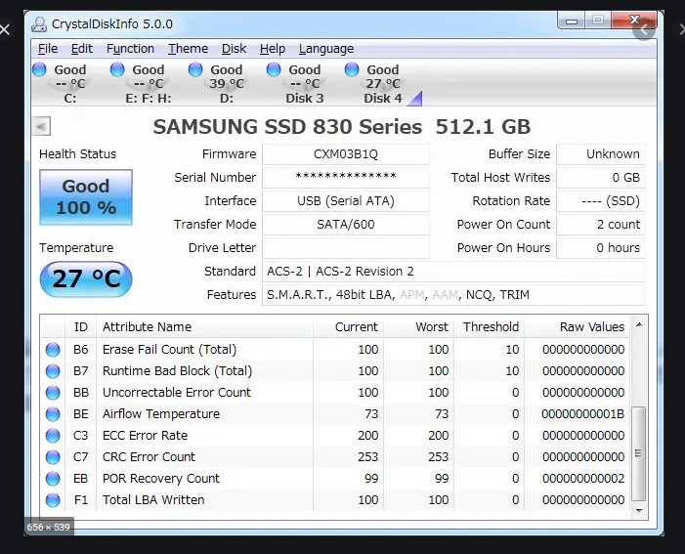Click the Standard field ACS-2 Revision 2

tap(453, 272)
